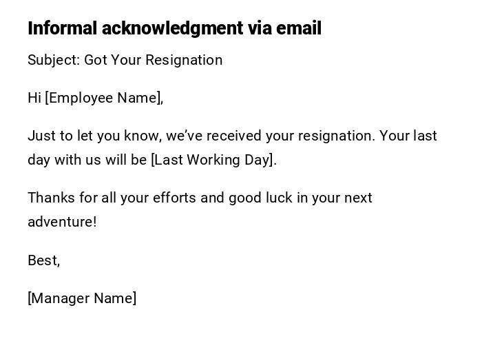Viewport: 482px width, 341px height.
Task: Click the sign-off "Best,"
Action: click(43, 260)
